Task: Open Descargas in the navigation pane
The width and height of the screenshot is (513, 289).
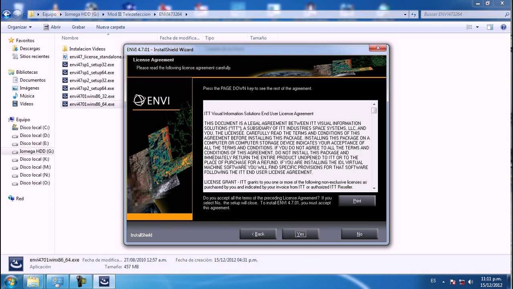Action: [x=30, y=49]
